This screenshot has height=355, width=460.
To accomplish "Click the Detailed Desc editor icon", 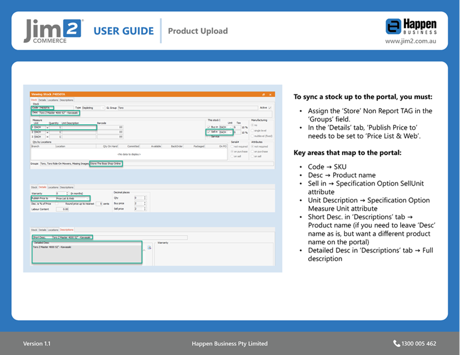I will tap(149, 247).
